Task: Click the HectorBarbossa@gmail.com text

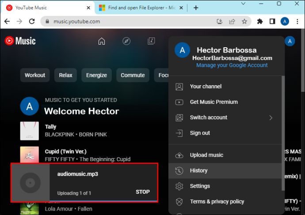Action: tap(232, 58)
